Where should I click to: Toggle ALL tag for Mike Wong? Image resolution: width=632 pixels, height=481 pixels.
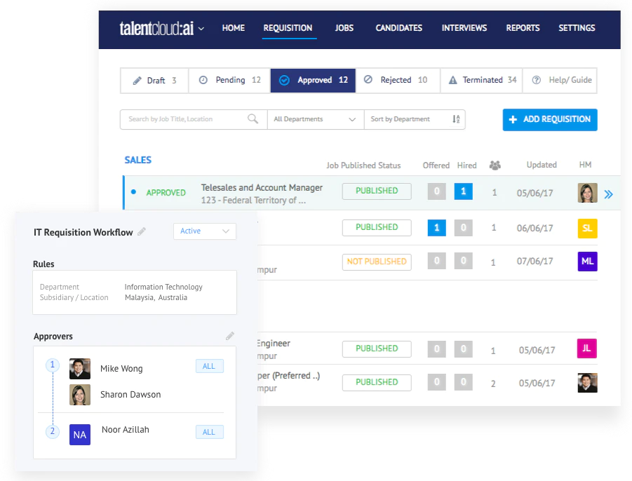209,366
